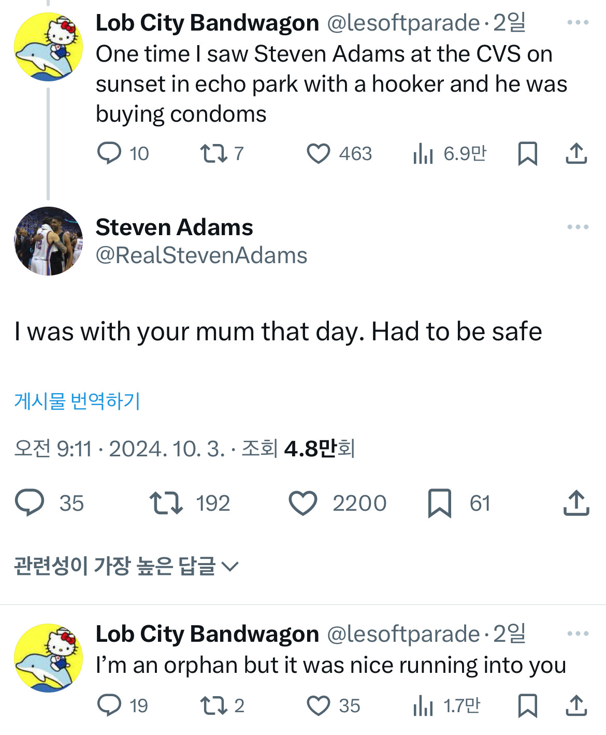Like the CVS tweet at top
Image resolution: width=606 pixels, height=735 pixels.
point(318,154)
